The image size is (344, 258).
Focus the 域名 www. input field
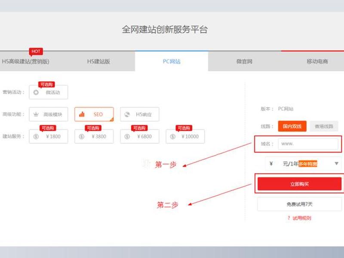(x=308, y=144)
